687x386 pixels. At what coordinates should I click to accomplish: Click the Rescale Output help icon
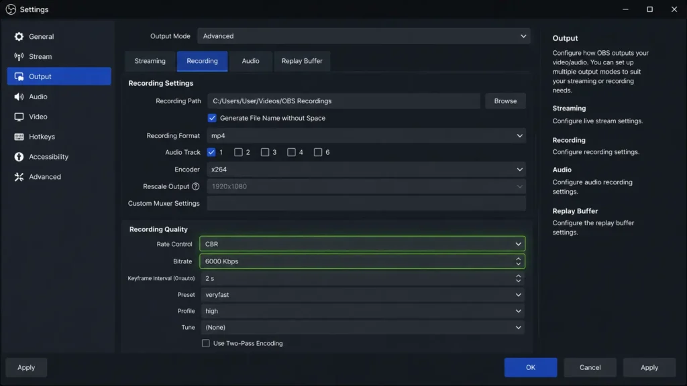click(196, 186)
